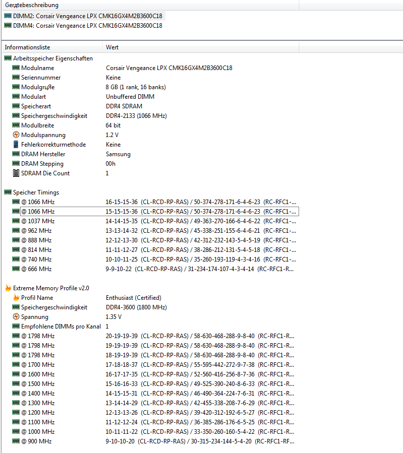The height and width of the screenshot is (453, 403).
Task: Select the Fehlerkorrekturmethode label
Action: point(53,145)
